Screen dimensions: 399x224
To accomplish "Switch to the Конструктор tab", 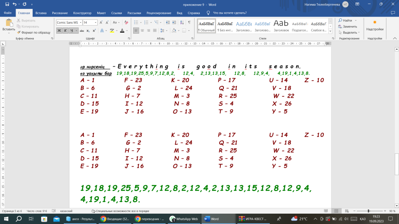I will click(82, 13).
